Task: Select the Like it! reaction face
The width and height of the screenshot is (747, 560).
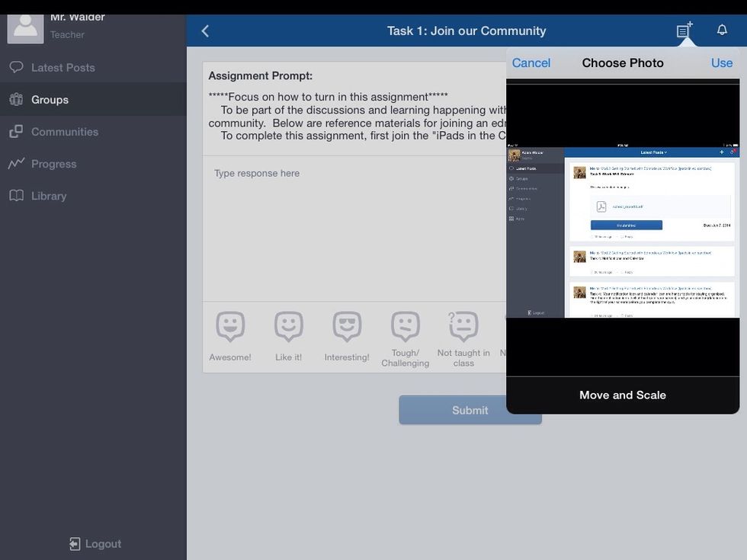Action: [x=288, y=327]
